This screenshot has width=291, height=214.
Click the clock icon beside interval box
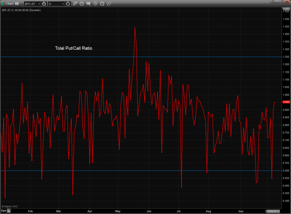68,4
